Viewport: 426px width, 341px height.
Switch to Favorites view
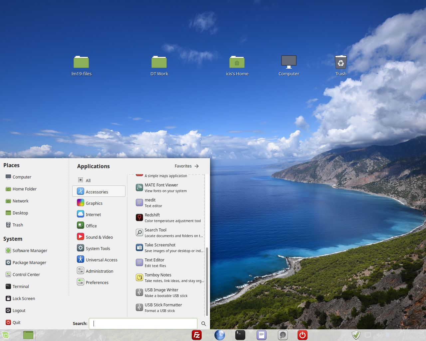(x=187, y=166)
